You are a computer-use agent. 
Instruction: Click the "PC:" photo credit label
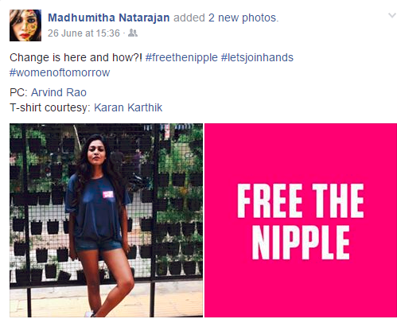click(x=18, y=92)
